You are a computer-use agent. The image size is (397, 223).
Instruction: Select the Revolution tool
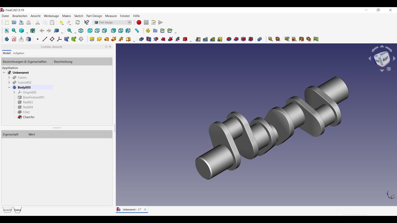tap(99, 39)
